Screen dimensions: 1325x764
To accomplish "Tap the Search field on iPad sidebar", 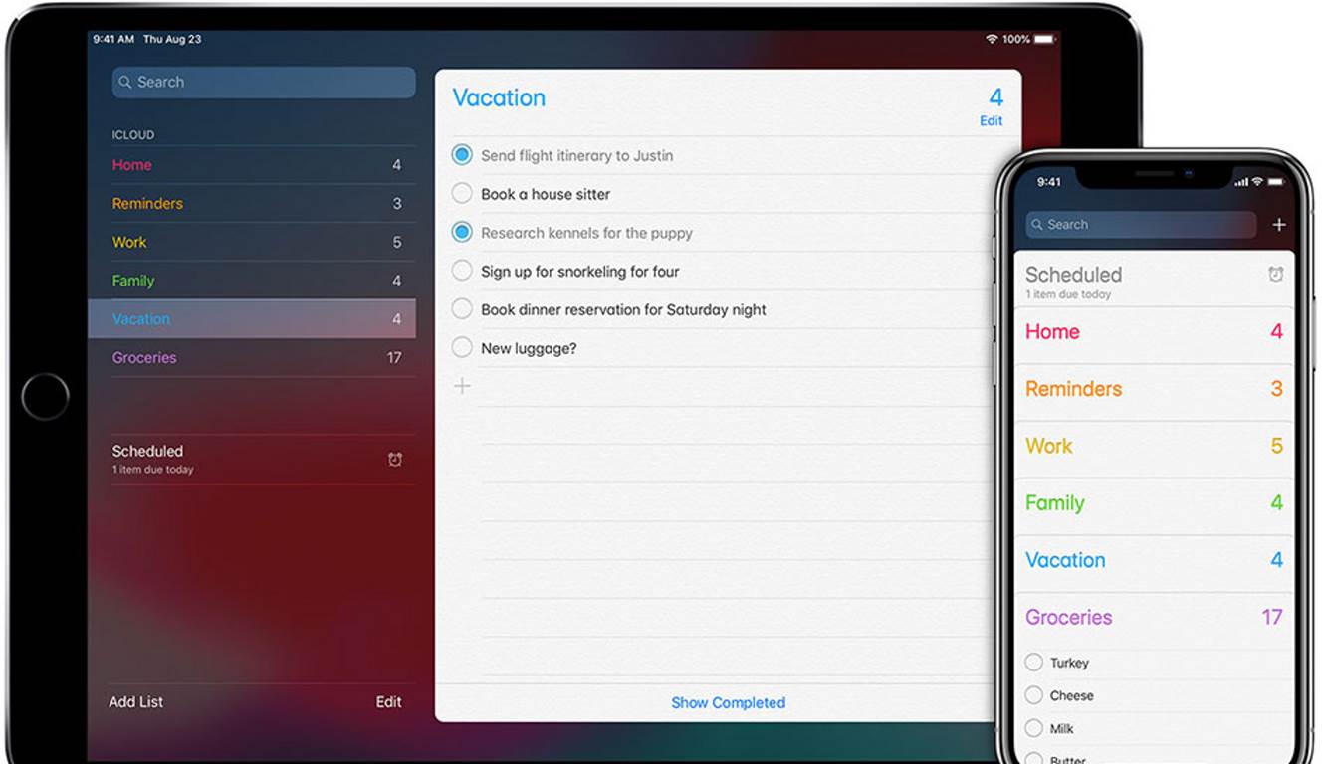I will point(264,83).
